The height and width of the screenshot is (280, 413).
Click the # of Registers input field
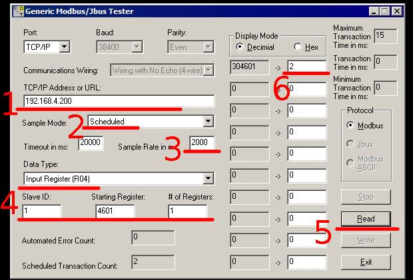[188, 211]
